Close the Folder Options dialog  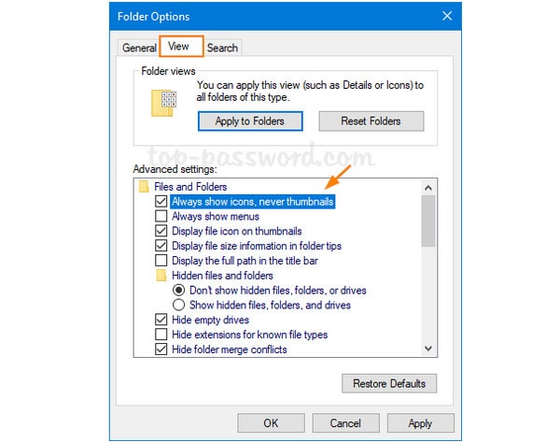[x=447, y=16]
